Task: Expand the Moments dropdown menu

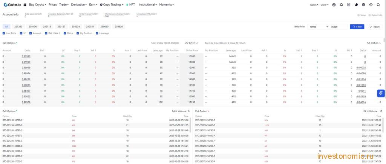Action: (x=166, y=5)
